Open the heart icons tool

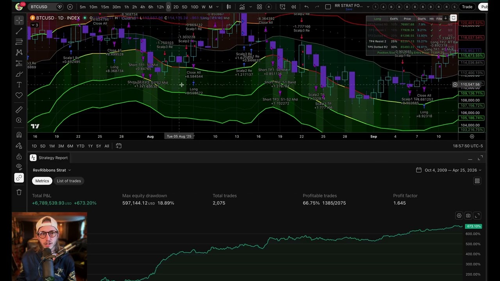19,95
